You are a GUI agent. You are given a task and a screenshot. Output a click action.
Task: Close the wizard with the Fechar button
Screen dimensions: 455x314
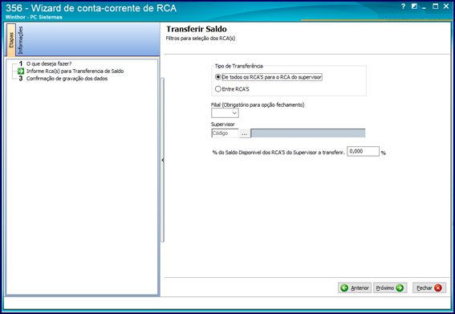tap(429, 287)
